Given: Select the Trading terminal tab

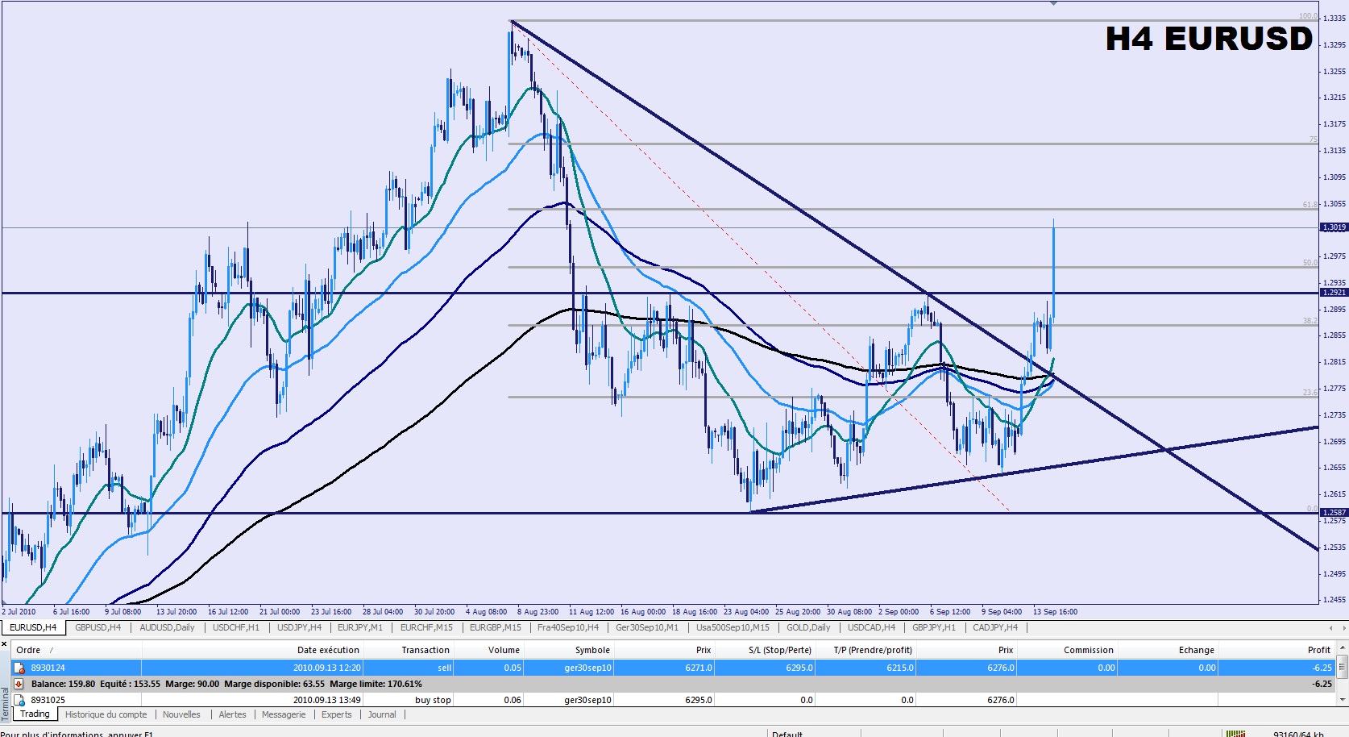Looking at the screenshot, I should 35,714.
